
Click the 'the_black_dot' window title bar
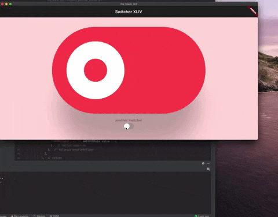click(x=129, y=4)
